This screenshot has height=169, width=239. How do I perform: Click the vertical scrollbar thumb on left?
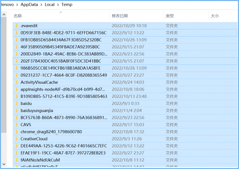4,75
